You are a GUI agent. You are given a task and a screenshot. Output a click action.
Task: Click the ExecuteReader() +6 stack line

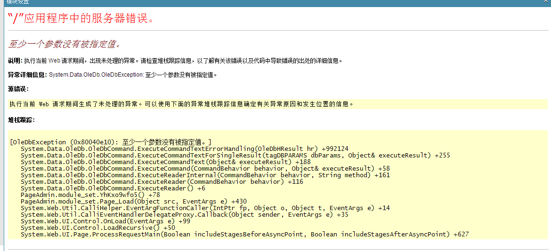point(113,188)
